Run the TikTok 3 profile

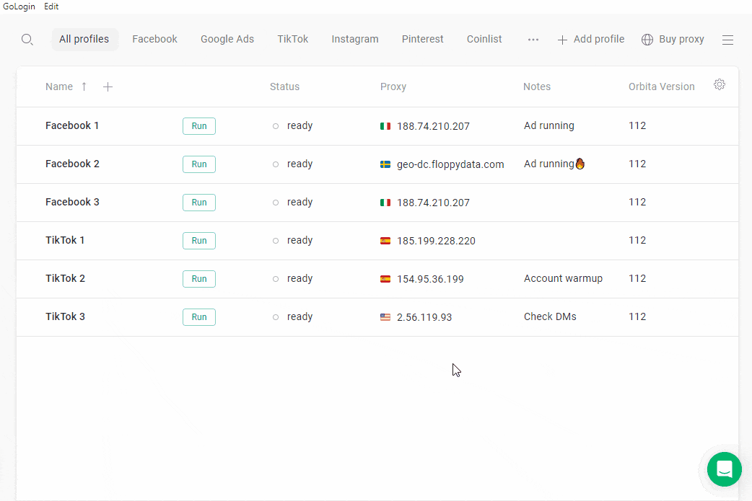pos(199,317)
